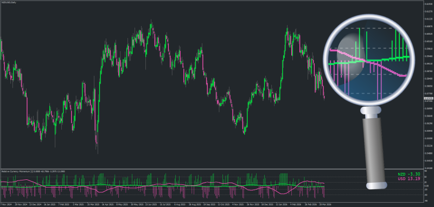Click the 4 Feb 2026 date label
The image size is (434, 207).
point(296,204)
